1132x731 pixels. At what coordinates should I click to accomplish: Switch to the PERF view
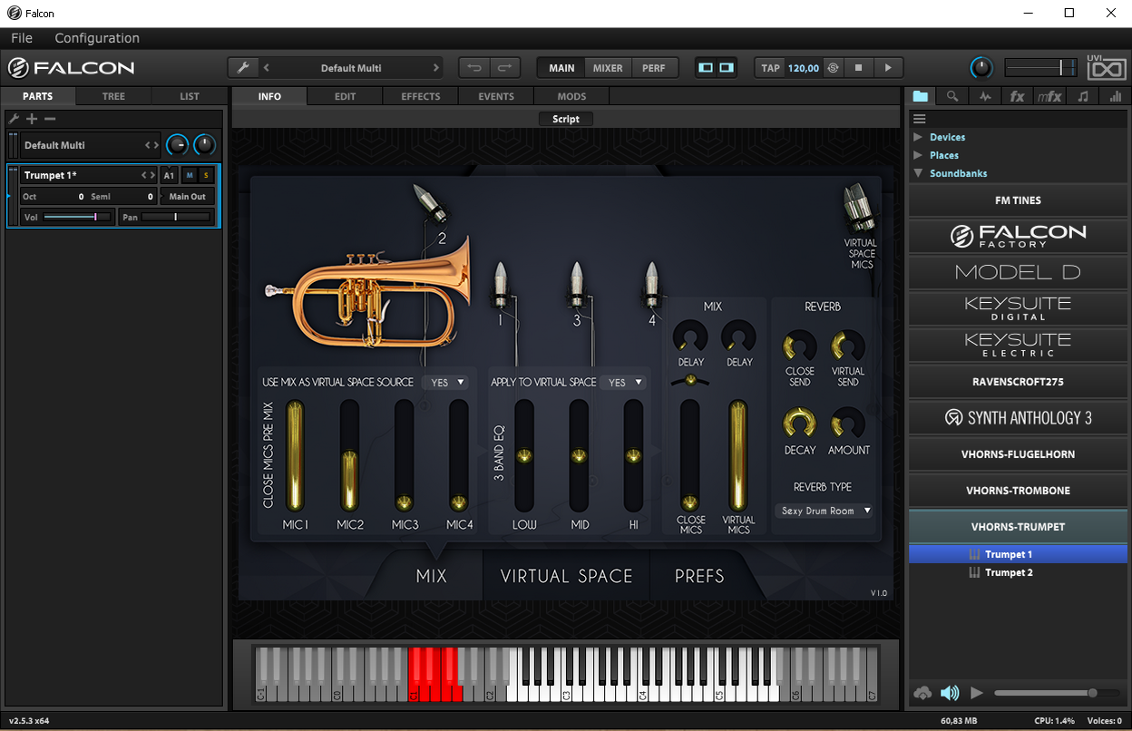tap(653, 68)
